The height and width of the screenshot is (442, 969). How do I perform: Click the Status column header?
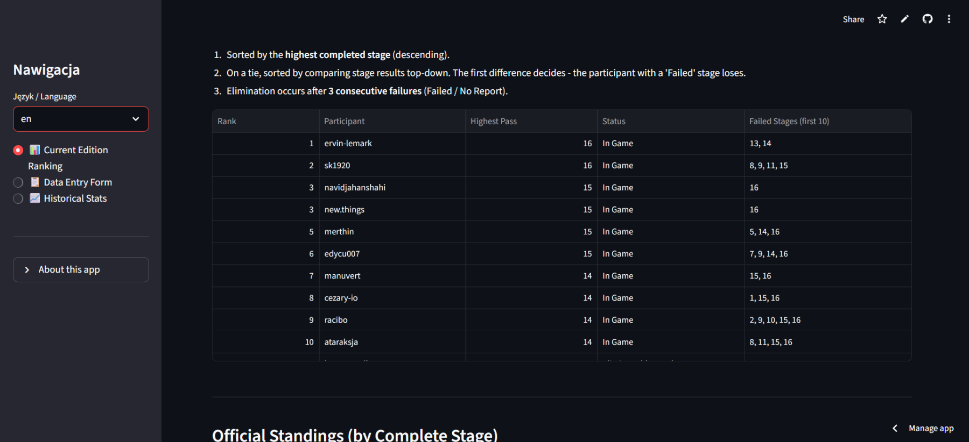tap(614, 122)
